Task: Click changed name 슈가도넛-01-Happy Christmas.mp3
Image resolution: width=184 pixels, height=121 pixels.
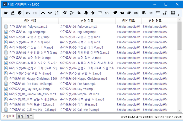Action: [83, 78]
